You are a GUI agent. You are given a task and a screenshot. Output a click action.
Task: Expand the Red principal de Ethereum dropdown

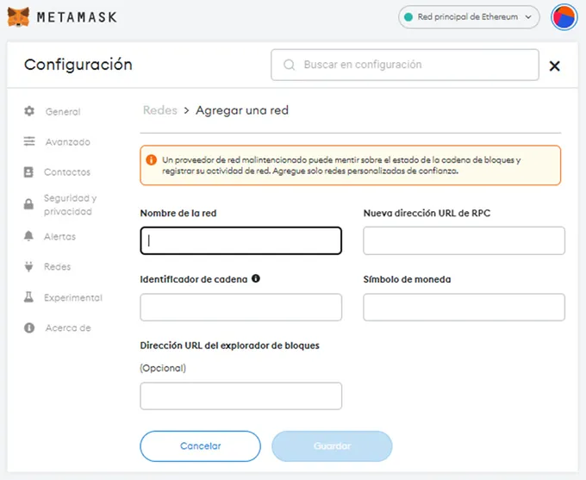point(469,16)
